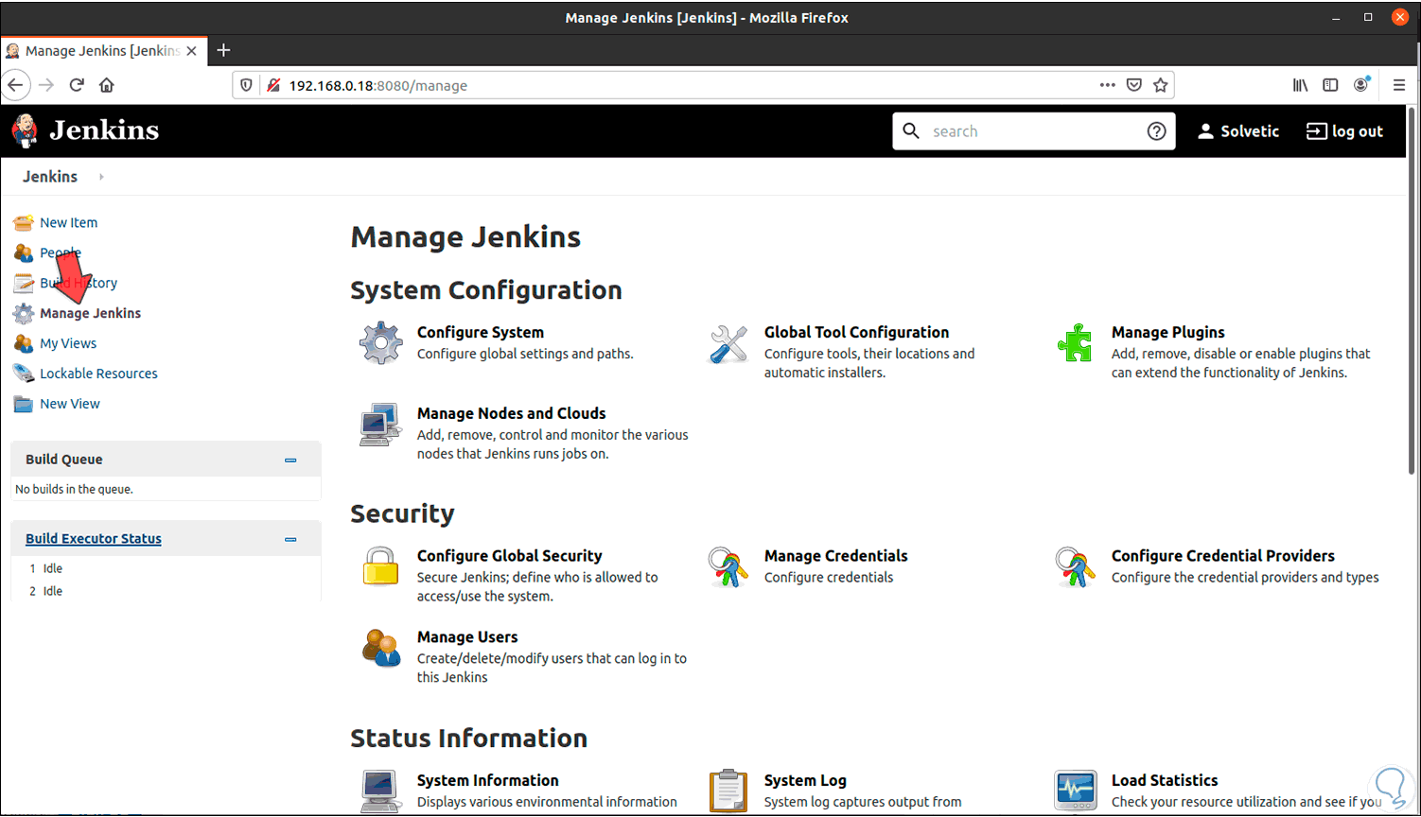Open the Firefox hamburger menu

[x=1399, y=85]
